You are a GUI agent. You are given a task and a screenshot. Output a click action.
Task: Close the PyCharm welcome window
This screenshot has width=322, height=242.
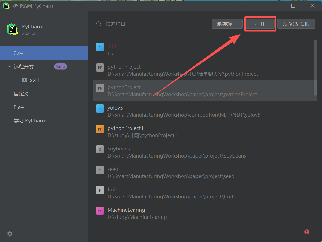point(312,6)
